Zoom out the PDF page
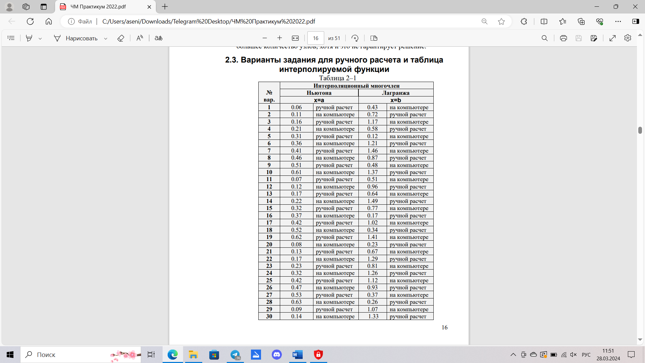The width and height of the screenshot is (645, 363). click(x=265, y=38)
